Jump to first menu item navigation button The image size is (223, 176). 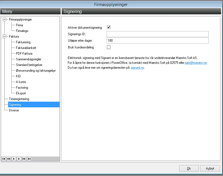tap(4, 159)
